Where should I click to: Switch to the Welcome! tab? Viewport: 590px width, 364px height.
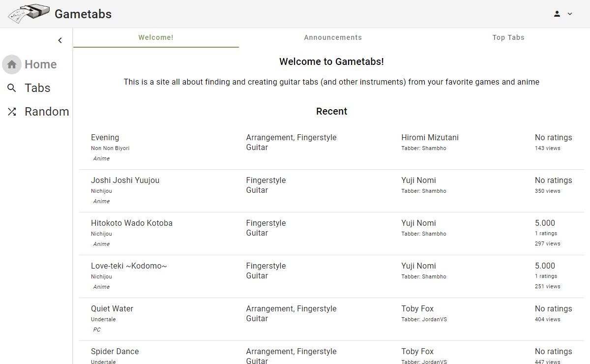tap(156, 37)
